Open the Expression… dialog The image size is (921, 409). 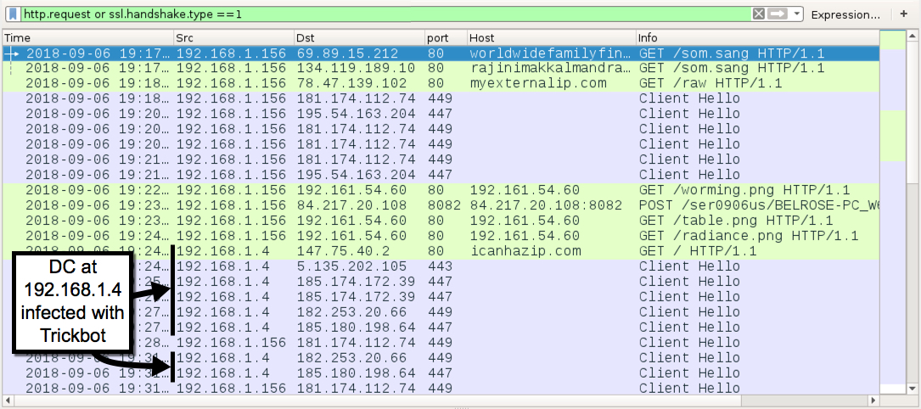point(845,14)
